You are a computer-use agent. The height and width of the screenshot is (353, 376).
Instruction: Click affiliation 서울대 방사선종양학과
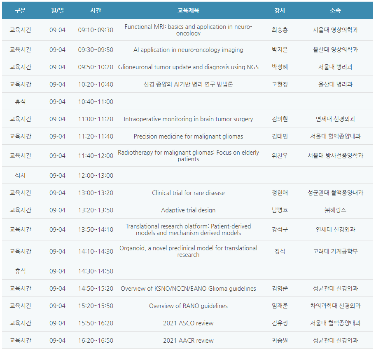[x=335, y=155]
